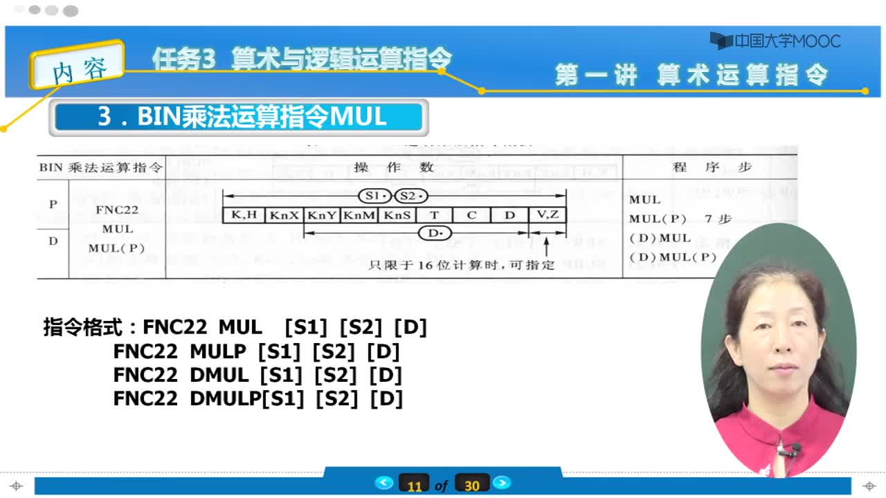Click the note 只限于16位计算时,可指定
The width and height of the screenshot is (886, 498).
pyautogui.click(x=462, y=264)
